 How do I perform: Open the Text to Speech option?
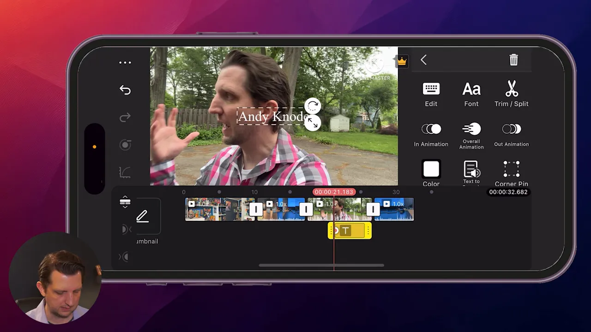point(471,172)
